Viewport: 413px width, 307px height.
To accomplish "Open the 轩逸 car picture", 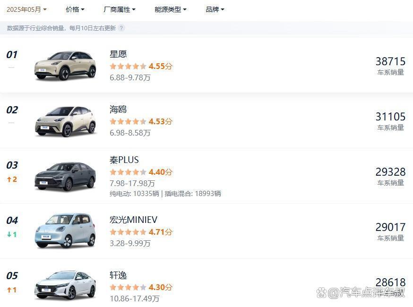I will coord(65,285).
